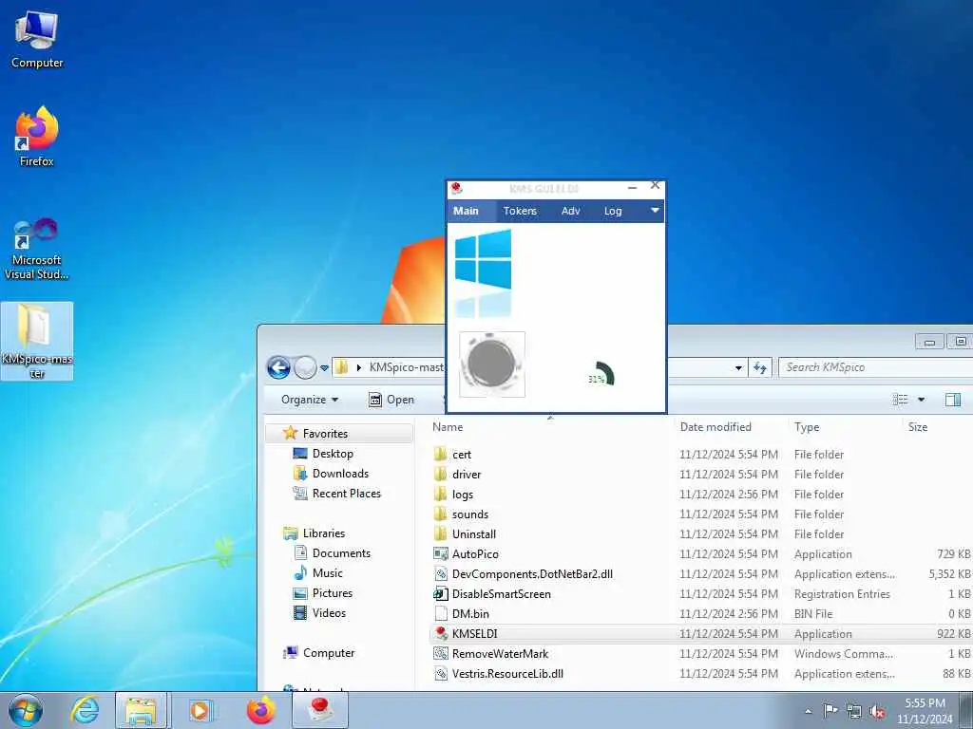This screenshot has width=973, height=729.
Task: Launch Internet Explorer from the taskbar
Action: [x=85, y=710]
